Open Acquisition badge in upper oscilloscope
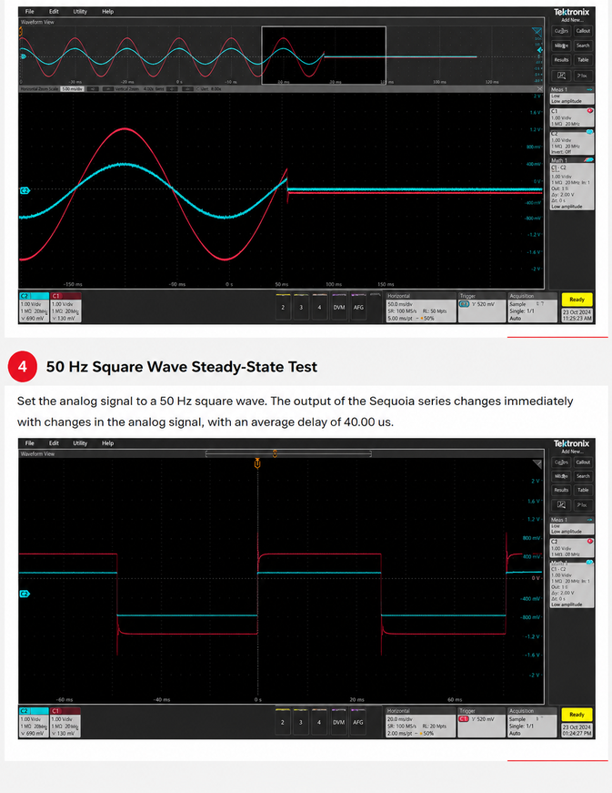 click(532, 308)
